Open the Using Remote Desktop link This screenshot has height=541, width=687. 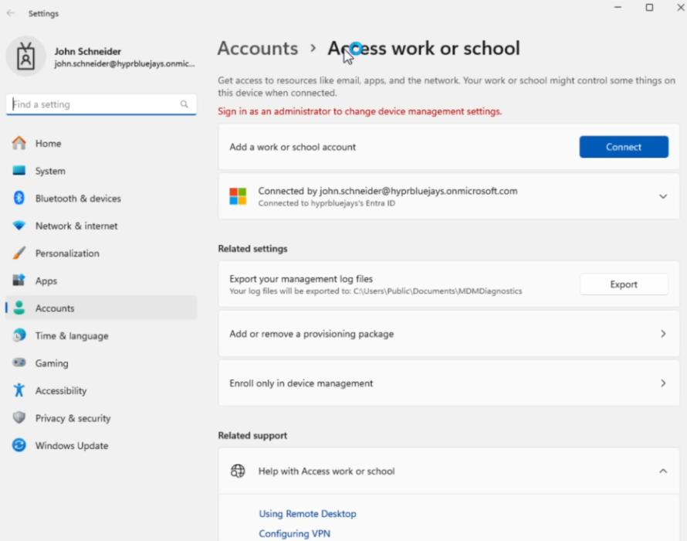[307, 514]
